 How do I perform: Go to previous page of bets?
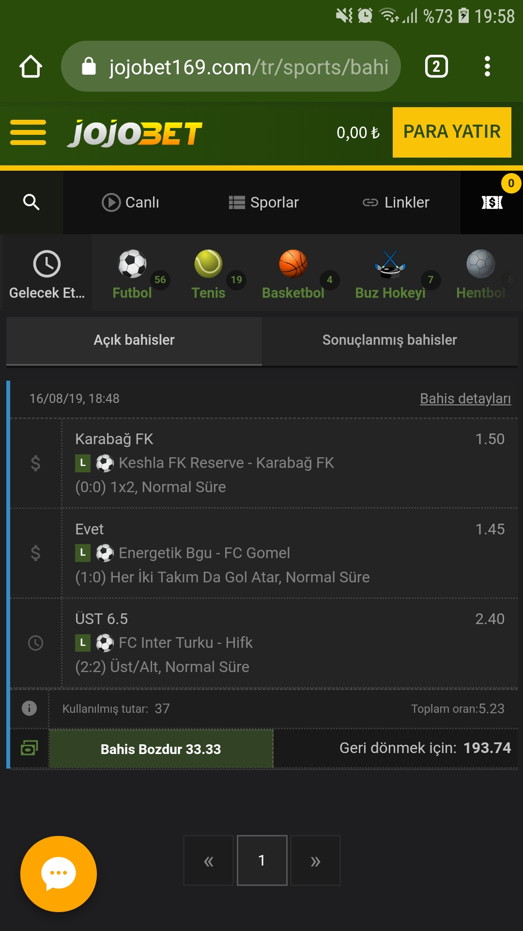(209, 861)
